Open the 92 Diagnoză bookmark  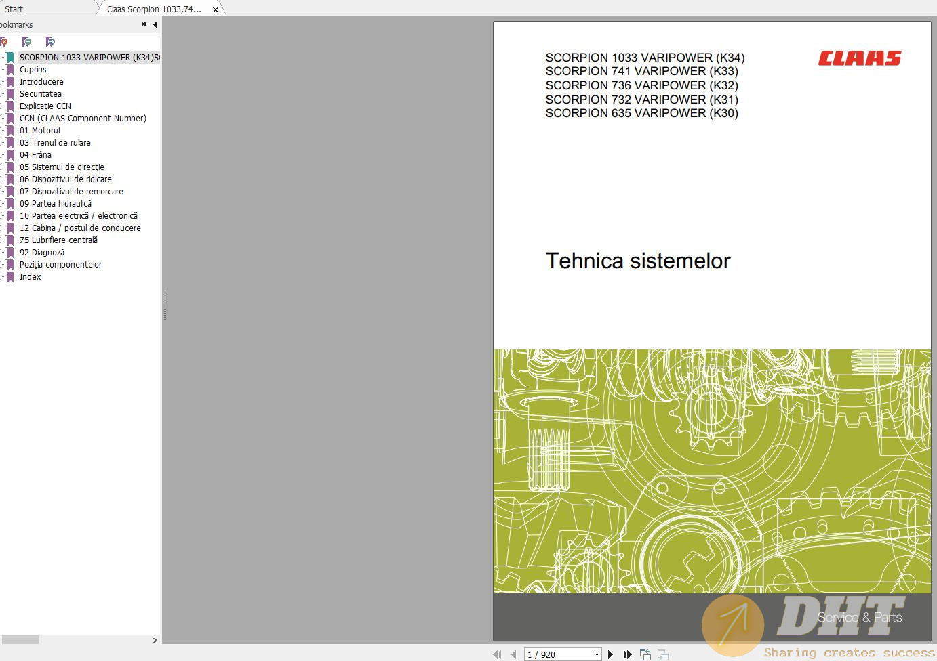tap(41, 253)
